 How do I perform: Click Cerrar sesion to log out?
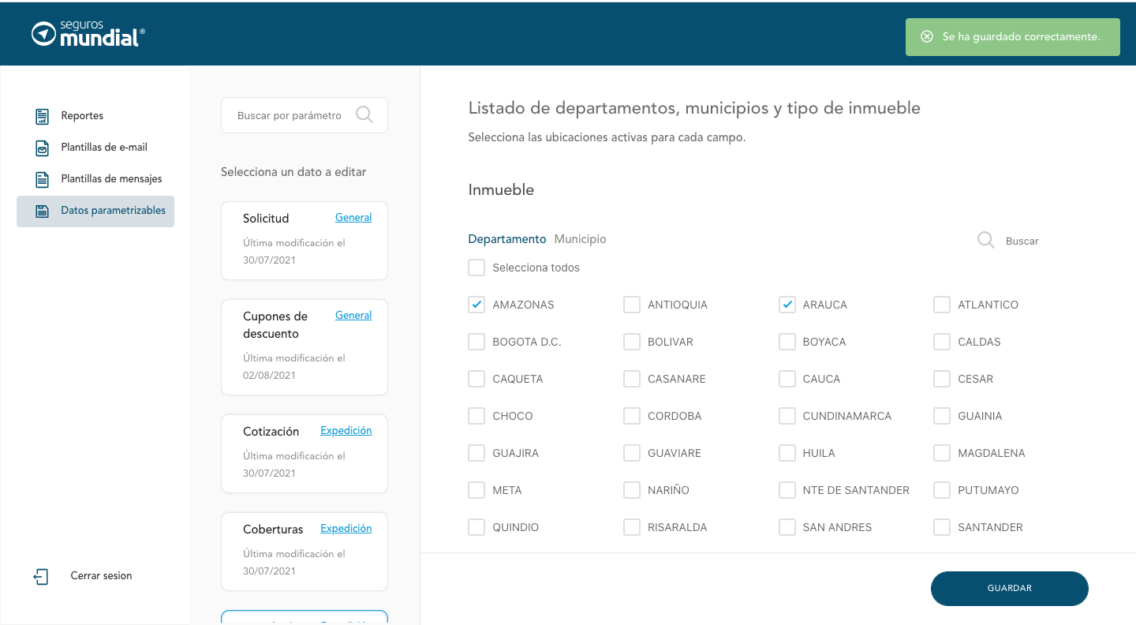coord(102,576)
